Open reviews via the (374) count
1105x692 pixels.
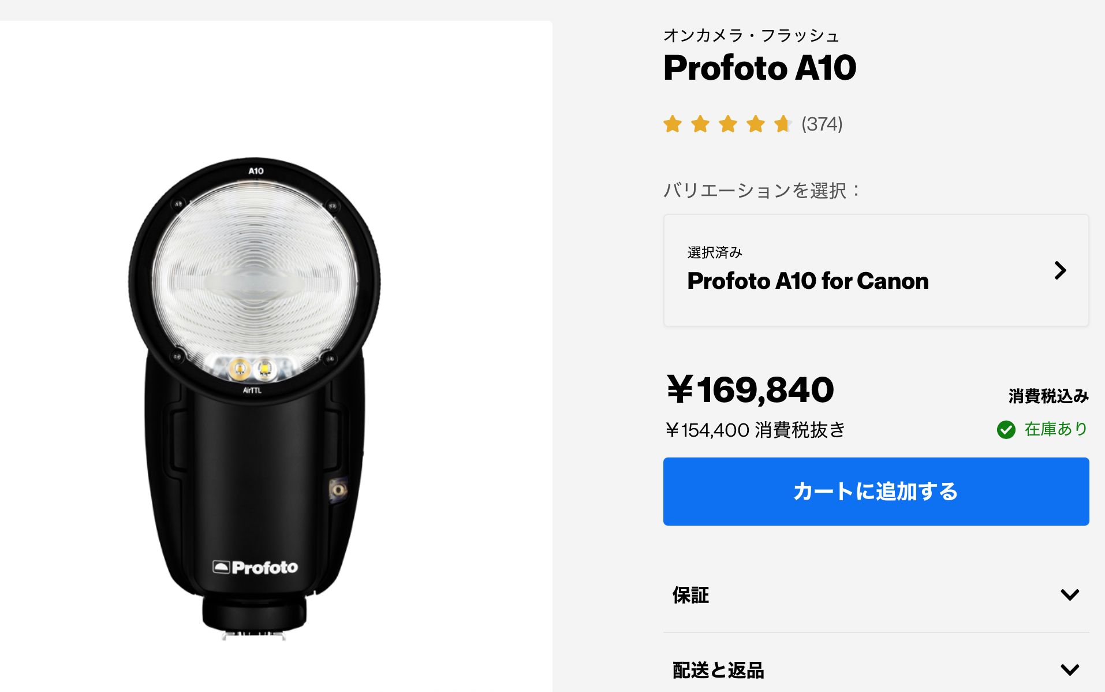coord(822,124)
